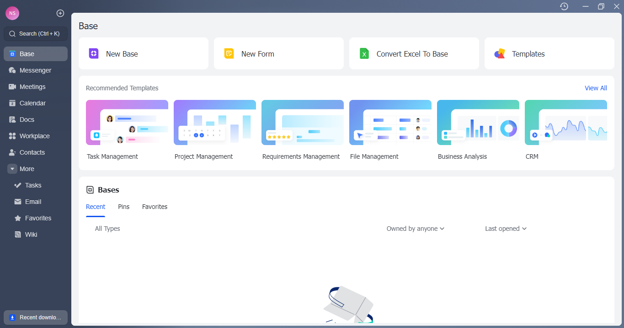Open the history clock icon
Screen dimensions: 624x328
564,6
